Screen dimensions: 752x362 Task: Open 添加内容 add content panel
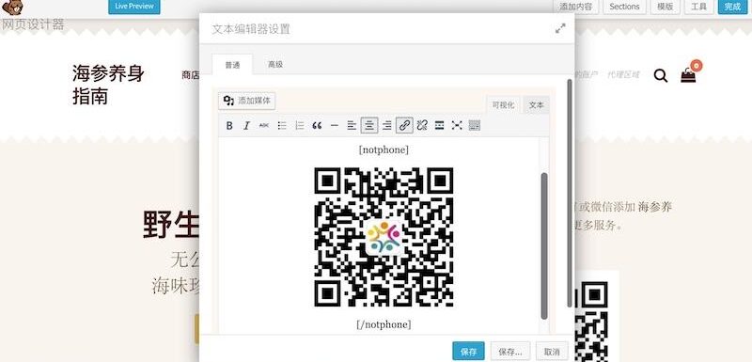click(x=576, y=7)
